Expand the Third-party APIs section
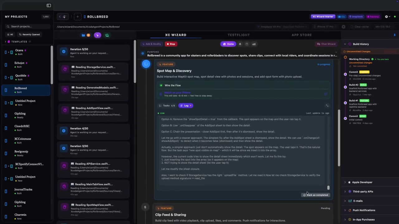Viewport: 399px width, 224px height. (x=345, y=192)
